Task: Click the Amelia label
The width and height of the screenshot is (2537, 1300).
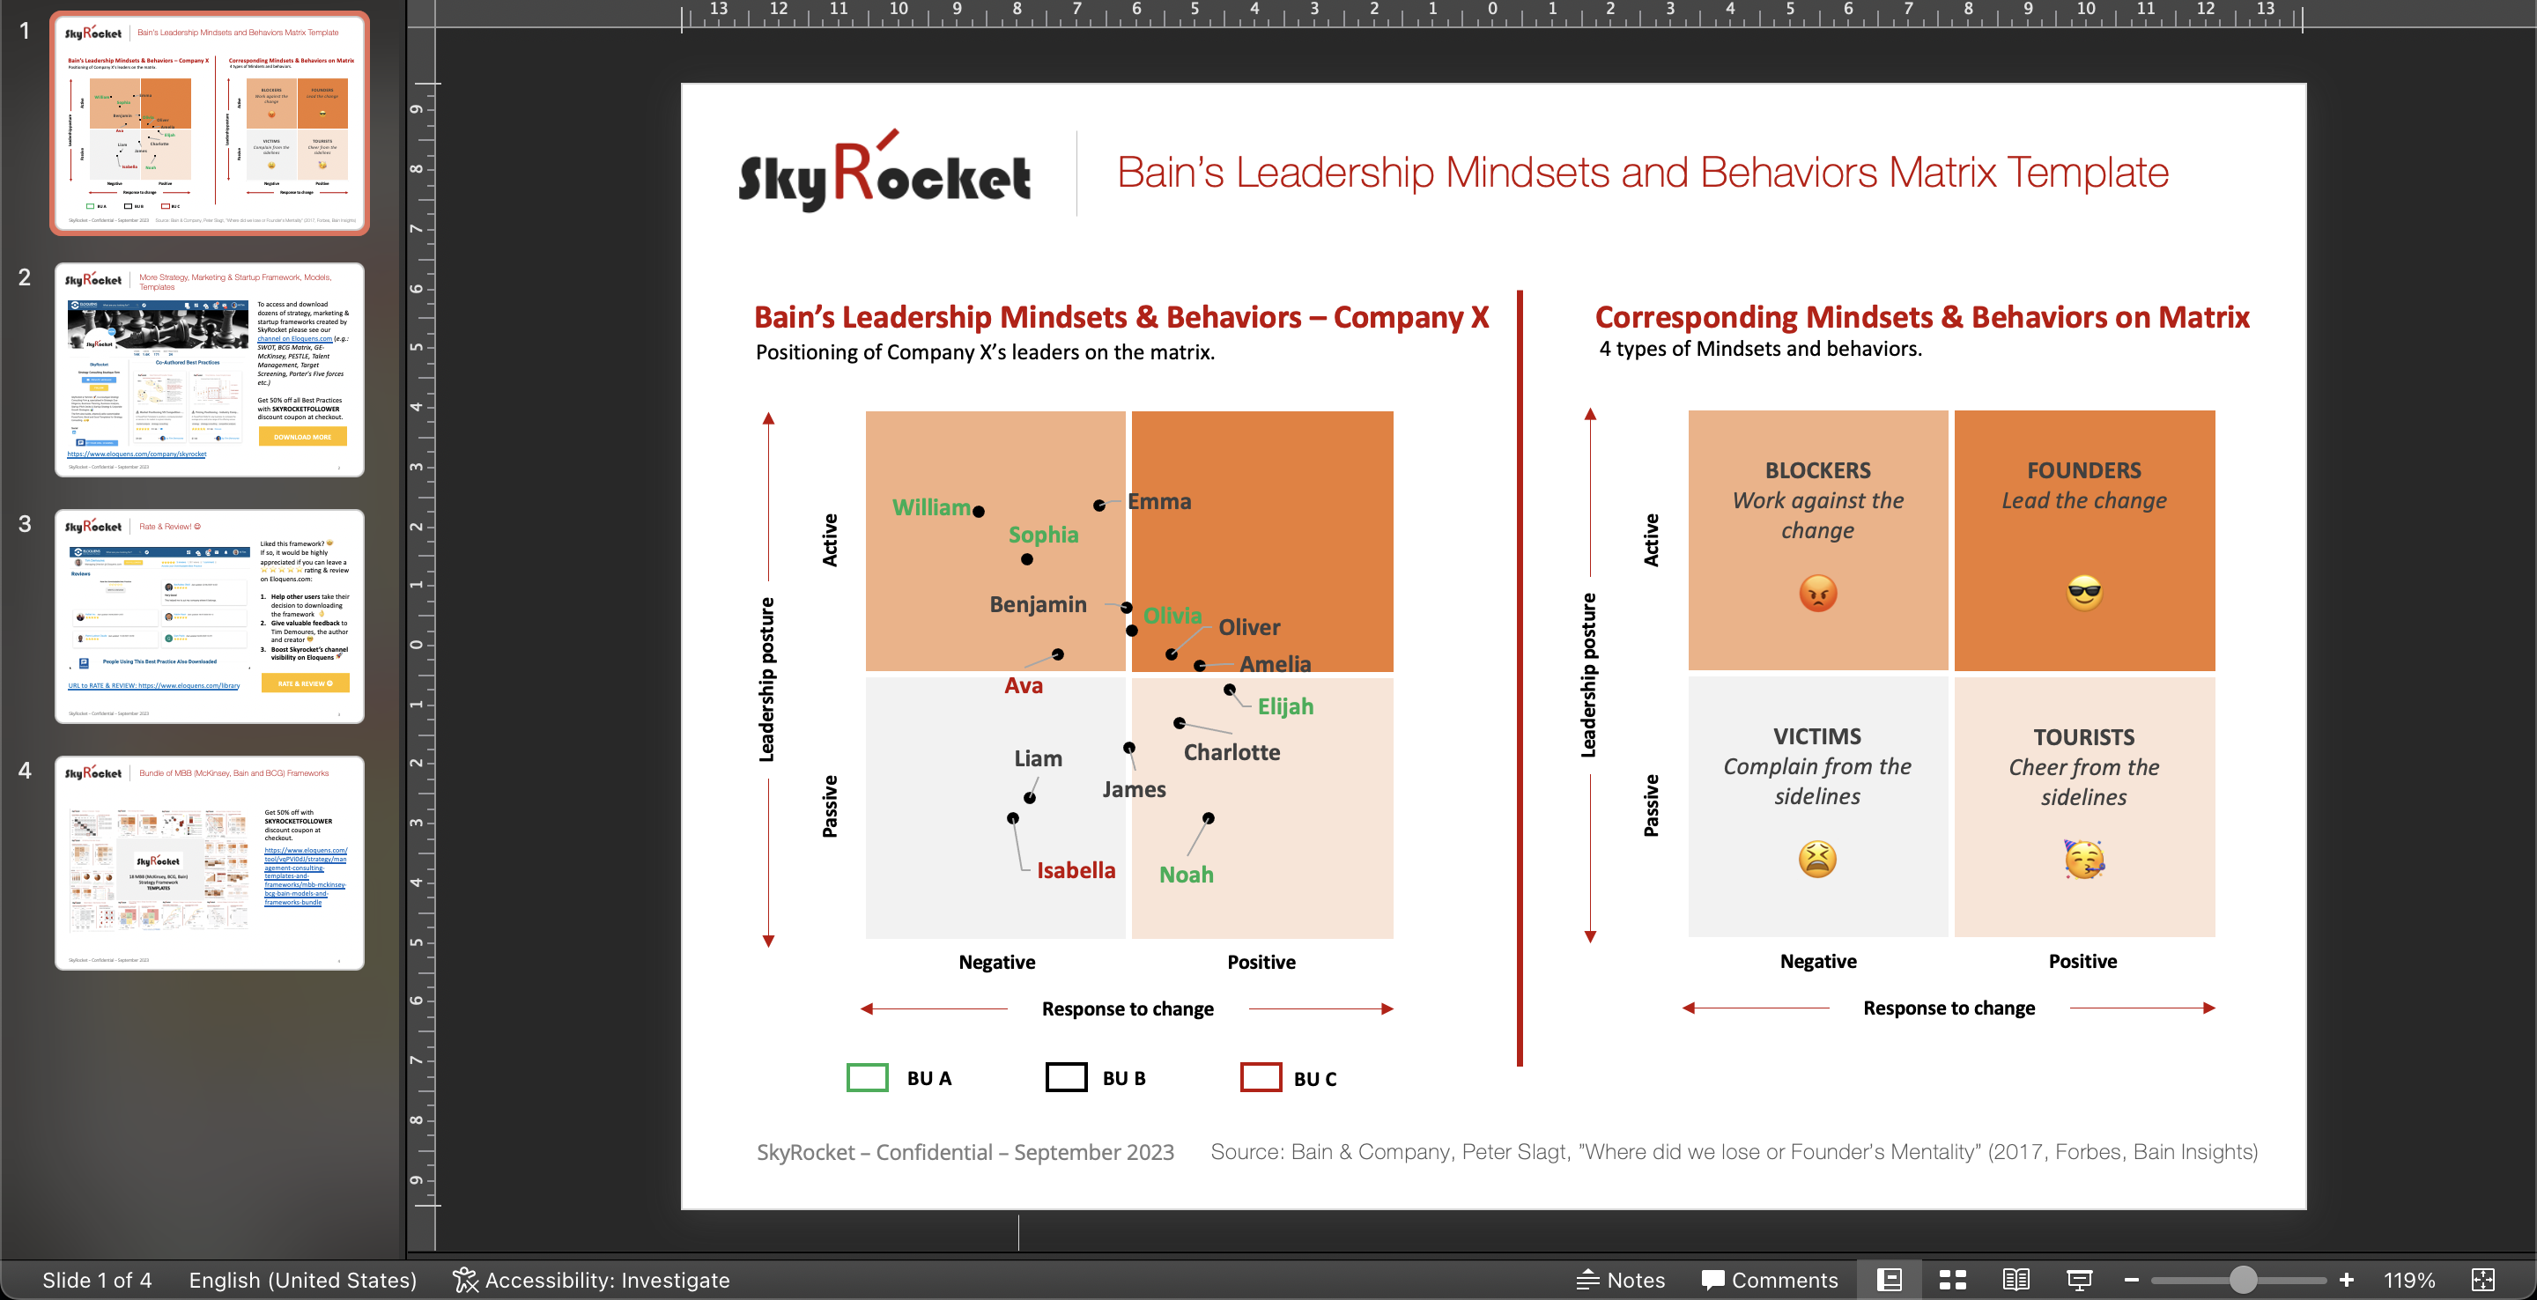Action: [1275, 665]
